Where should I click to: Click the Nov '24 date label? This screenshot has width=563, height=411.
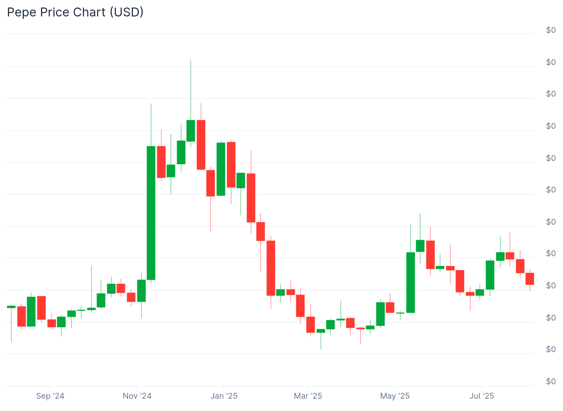(137, 396)
